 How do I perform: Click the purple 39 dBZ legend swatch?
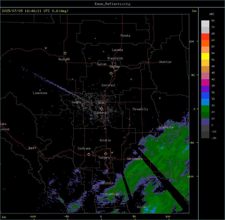point(205,89)
